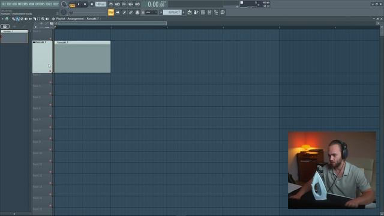The height and width of the screenshot is (216, 384).
Task: Open the FILE menu
Action: click(x=4, y=4)
